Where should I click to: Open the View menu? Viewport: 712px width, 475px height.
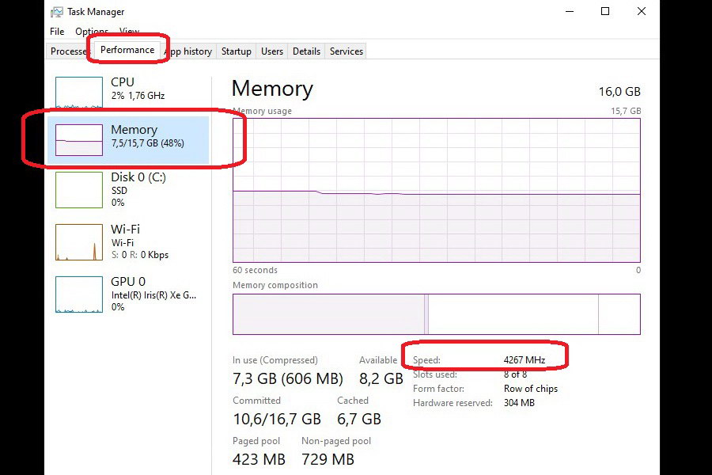(x=129, y=32)
